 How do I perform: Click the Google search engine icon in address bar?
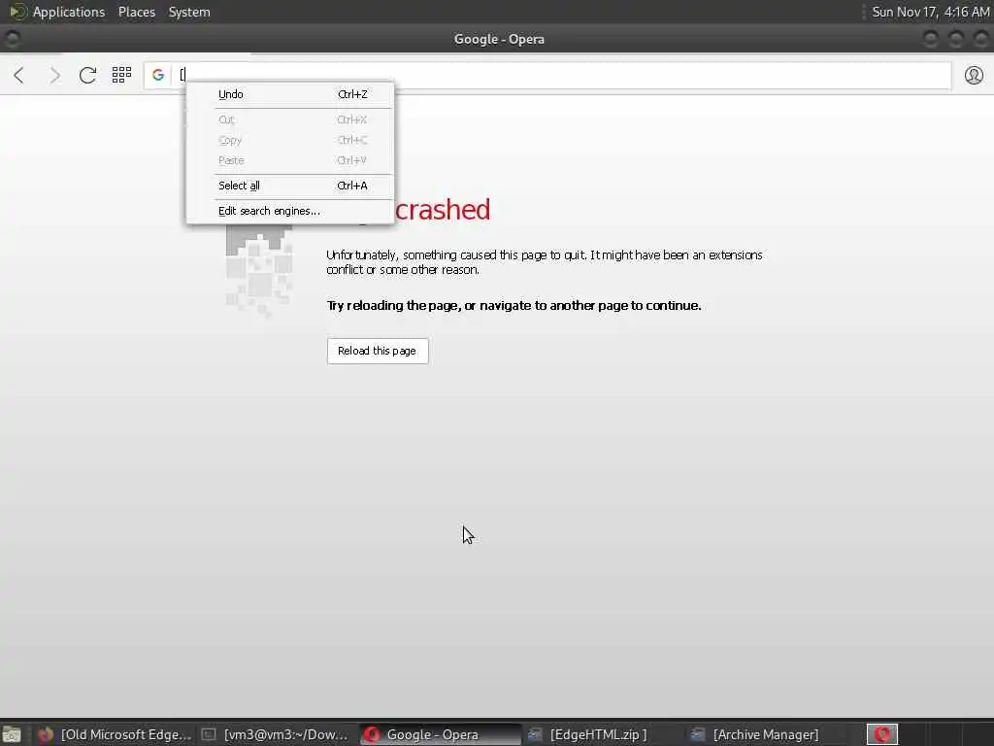pyautogui.click(x=158, y=75)
